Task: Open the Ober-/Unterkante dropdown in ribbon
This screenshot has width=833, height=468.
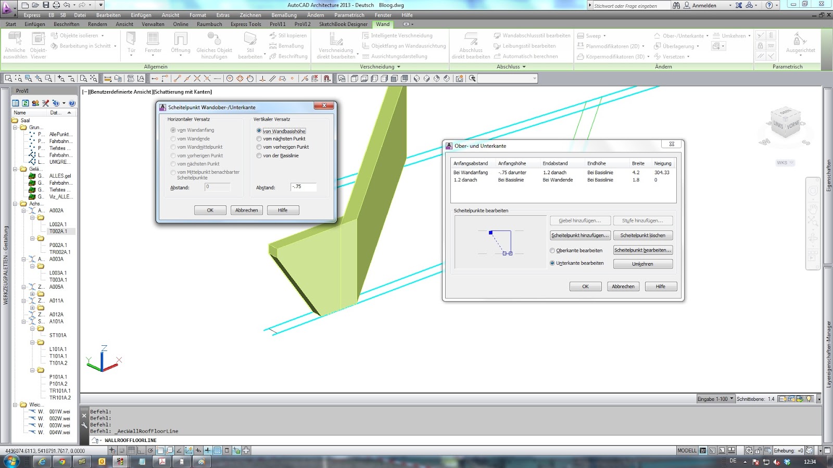Action: (x=707, y=36)
